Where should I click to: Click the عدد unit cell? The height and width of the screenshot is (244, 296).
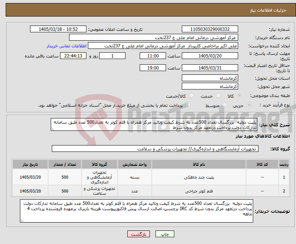point(134,191)
